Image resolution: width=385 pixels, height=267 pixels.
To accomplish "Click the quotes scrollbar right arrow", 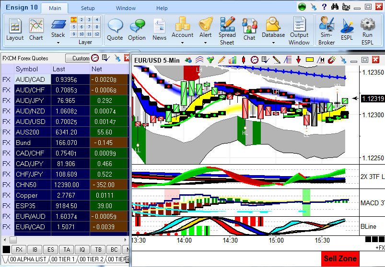I will 126,240.
